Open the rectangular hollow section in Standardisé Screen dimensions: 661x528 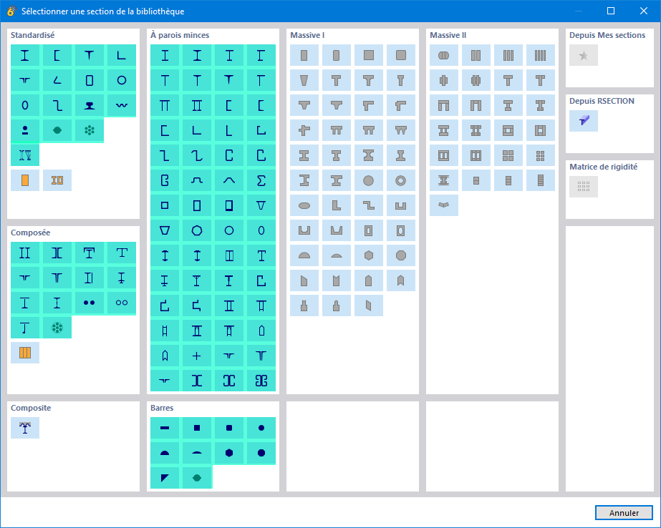coord(89,80)
